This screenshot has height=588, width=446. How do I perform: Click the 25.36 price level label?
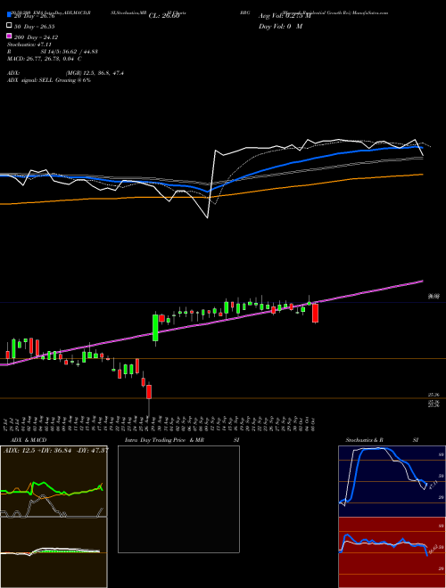tap(434, 395)
